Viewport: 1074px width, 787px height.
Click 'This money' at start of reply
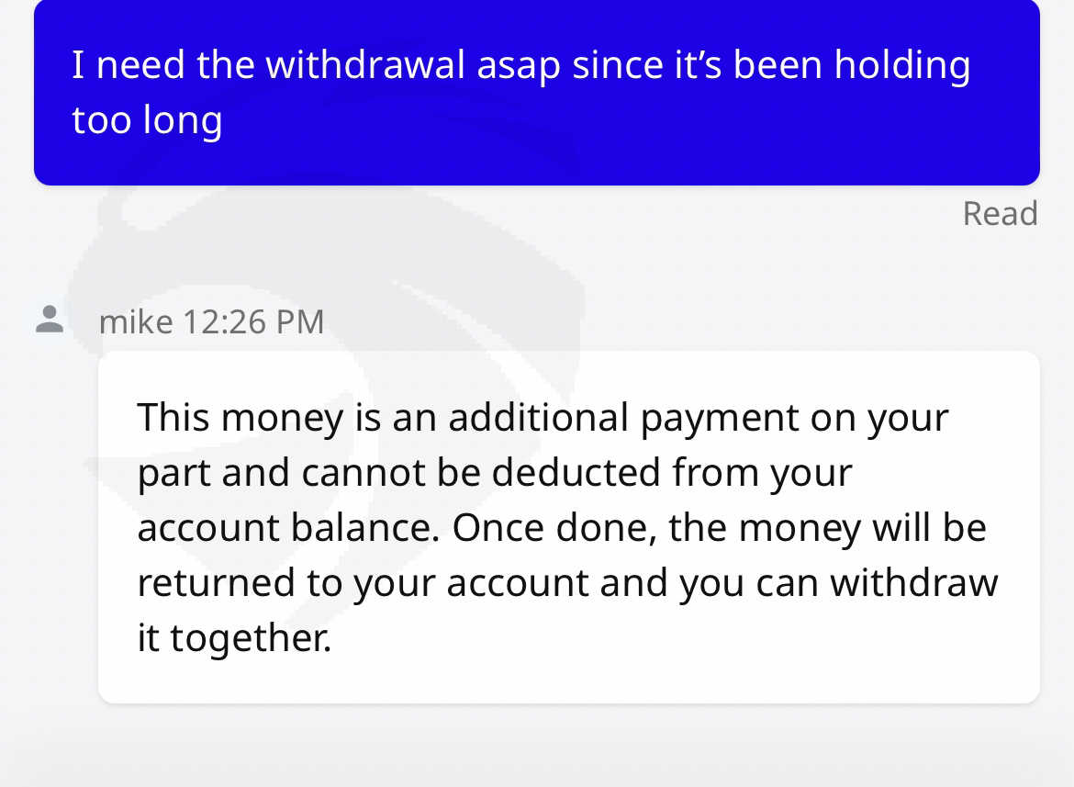tap(241, 418)
